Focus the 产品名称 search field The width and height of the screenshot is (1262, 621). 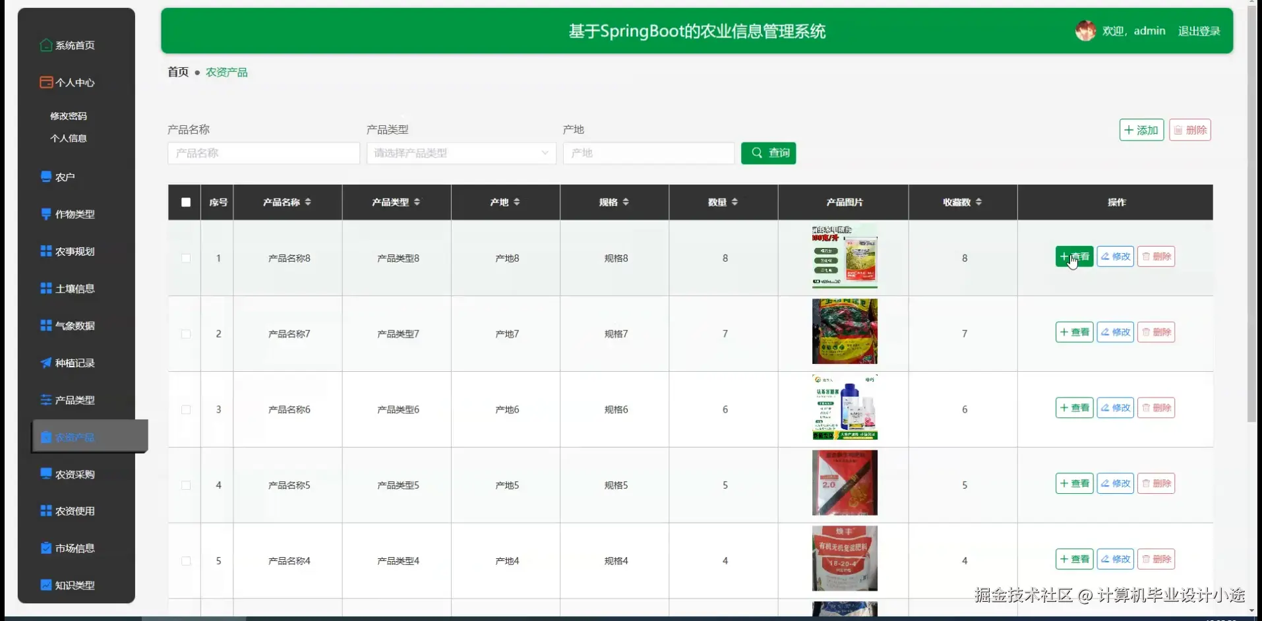(x=264, y=153)
